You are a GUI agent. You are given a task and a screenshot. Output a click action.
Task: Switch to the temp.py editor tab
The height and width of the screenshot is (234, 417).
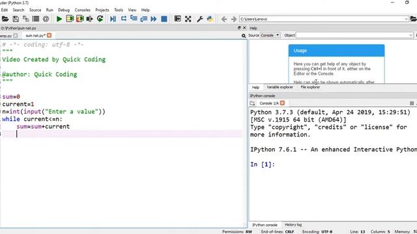(6, 36)
